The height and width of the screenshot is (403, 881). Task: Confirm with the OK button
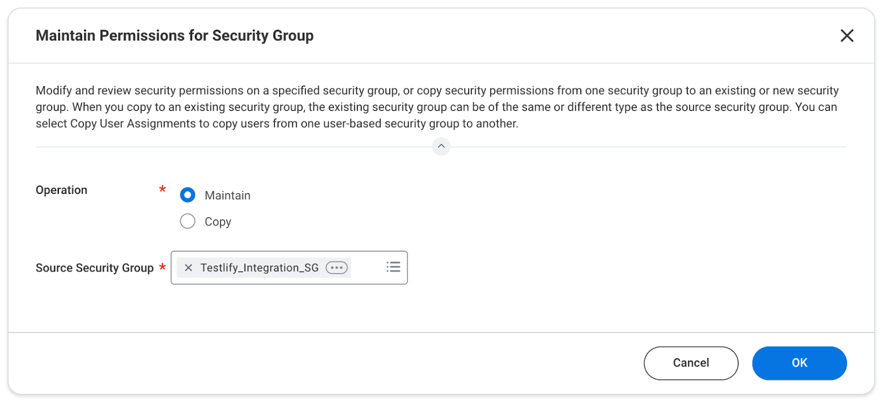point(799,363)
